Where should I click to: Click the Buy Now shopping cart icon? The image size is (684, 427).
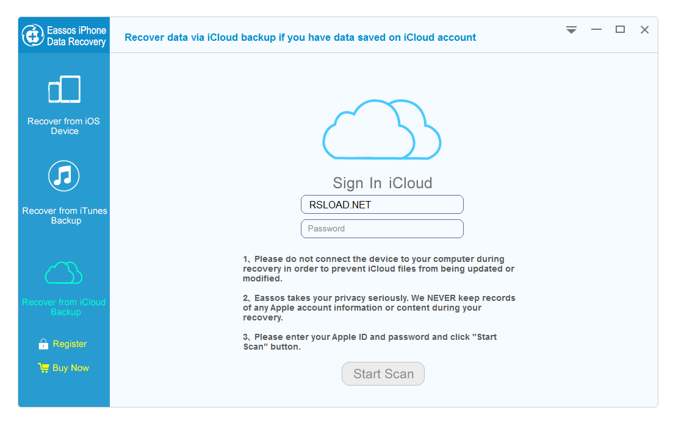click(43, 368)
